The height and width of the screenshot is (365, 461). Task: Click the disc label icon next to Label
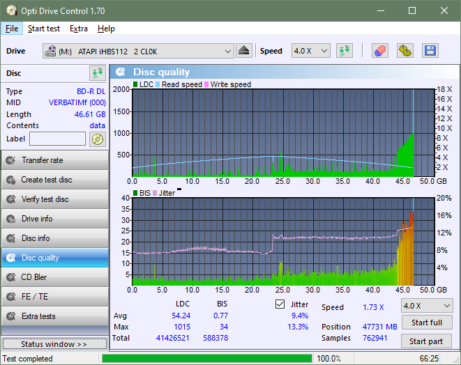[98, 139]
